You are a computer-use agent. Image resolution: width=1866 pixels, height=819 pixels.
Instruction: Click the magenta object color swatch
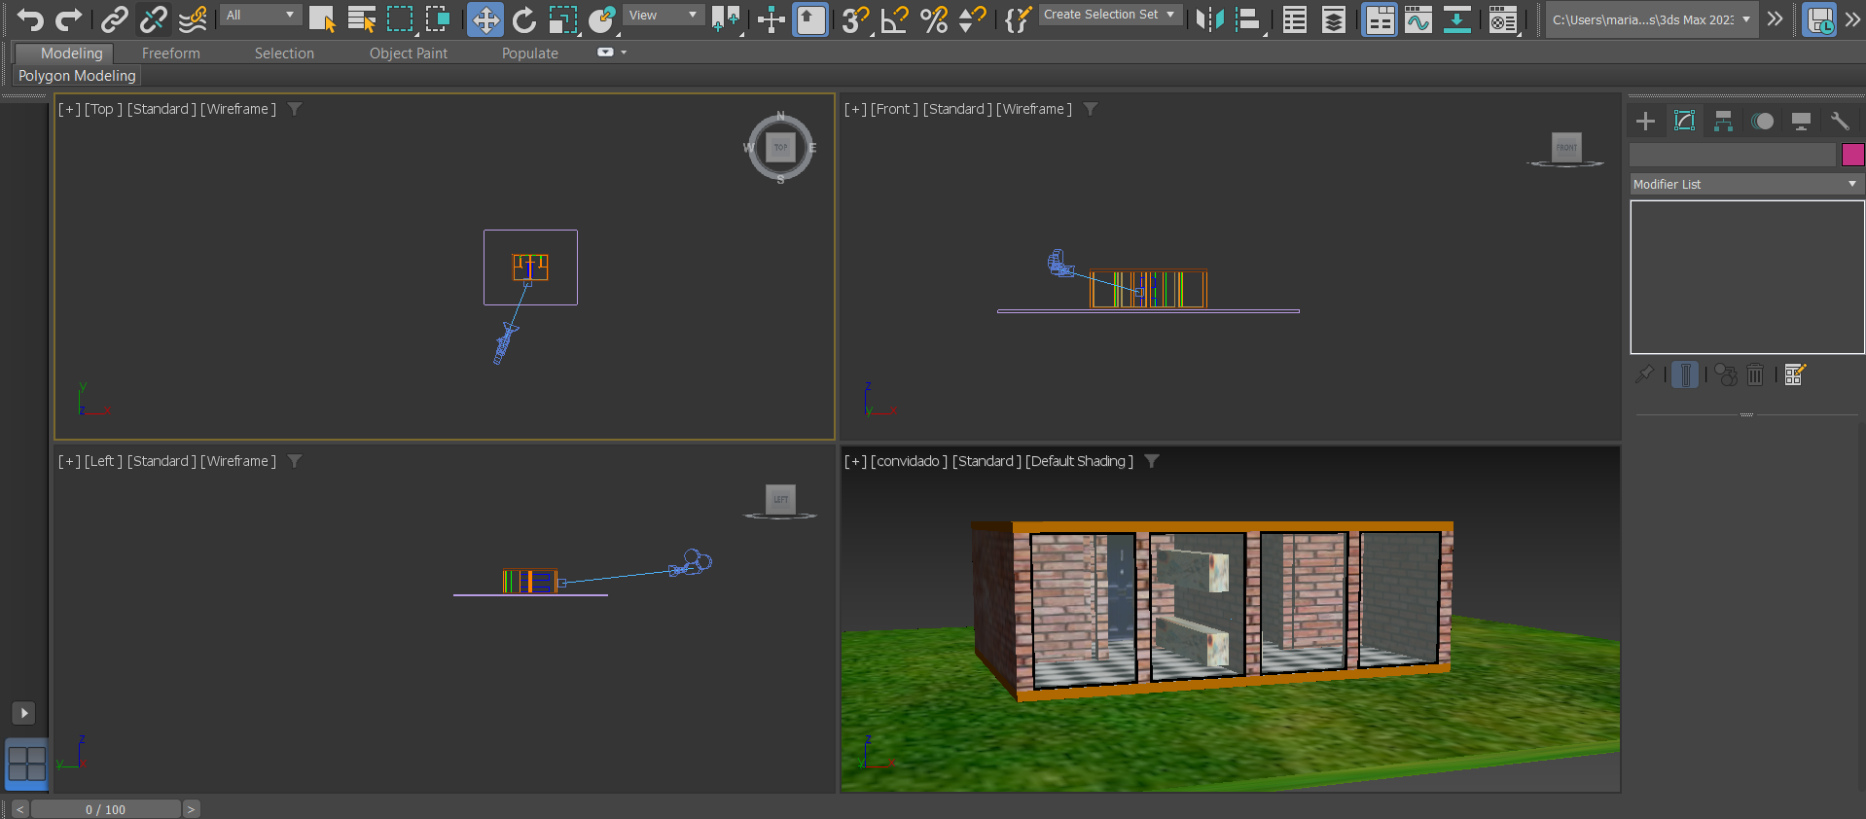[x=1852, y=155]
